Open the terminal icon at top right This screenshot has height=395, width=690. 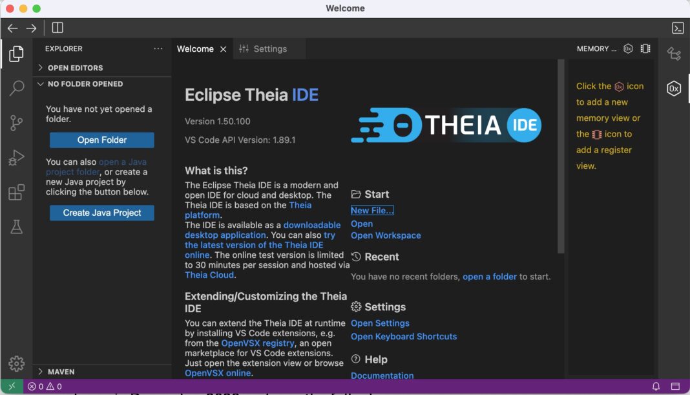pyautogui.click(x=678, y=28)
